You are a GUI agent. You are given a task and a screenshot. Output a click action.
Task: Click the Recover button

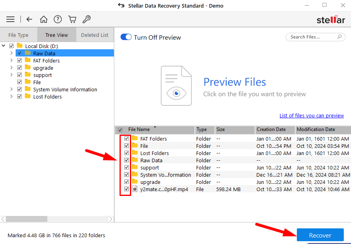(x=320, y=235)
